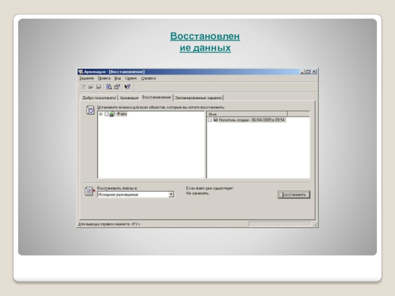Switch to the Архивация tab

129,98
